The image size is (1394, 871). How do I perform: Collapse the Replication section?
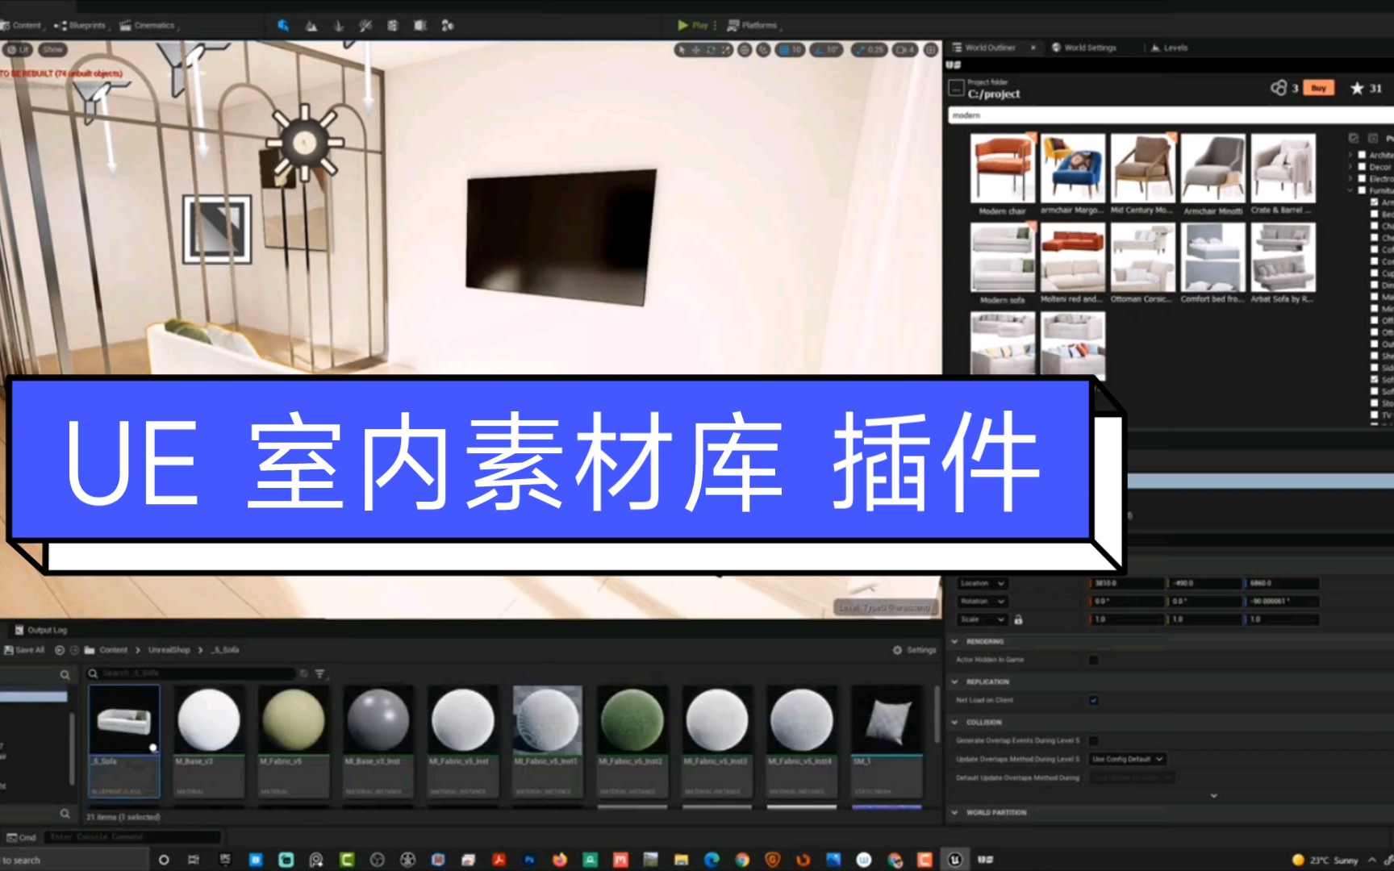pos(955,682)
